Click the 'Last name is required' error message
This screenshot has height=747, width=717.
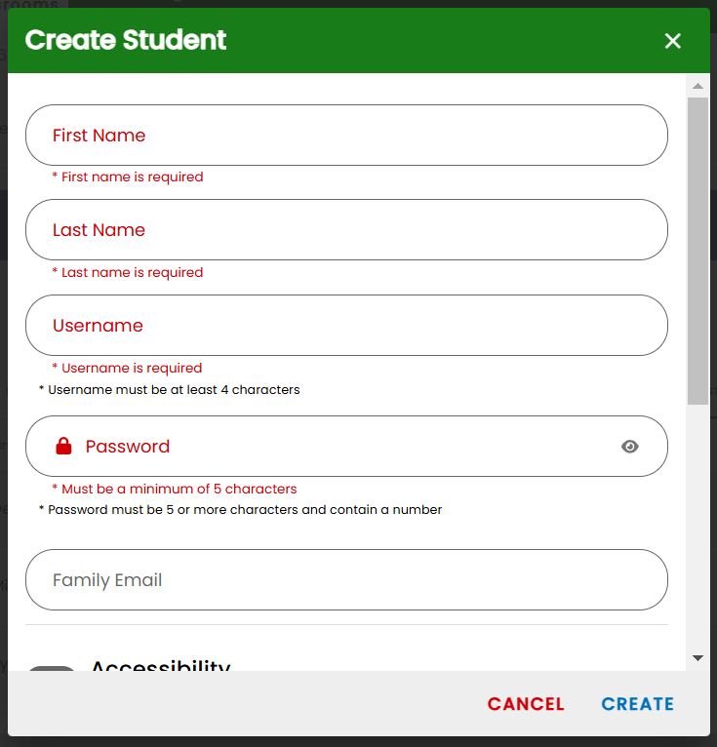point(128,272)
